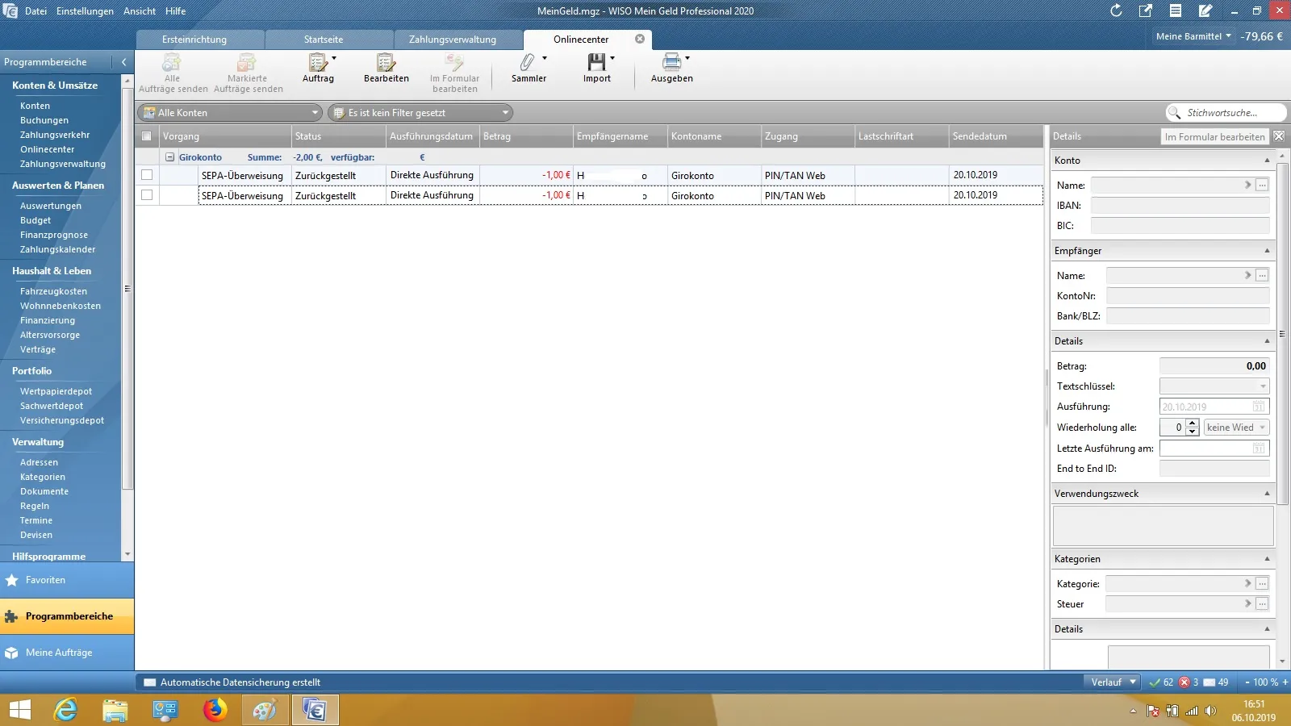
Task: Open Buchungen in the sidebar
Action: tap(44, 120)
